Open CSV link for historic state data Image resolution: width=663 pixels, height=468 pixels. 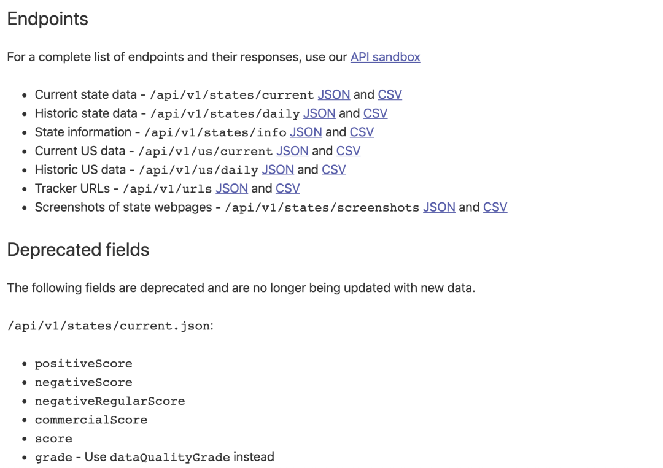pos(375,113)
